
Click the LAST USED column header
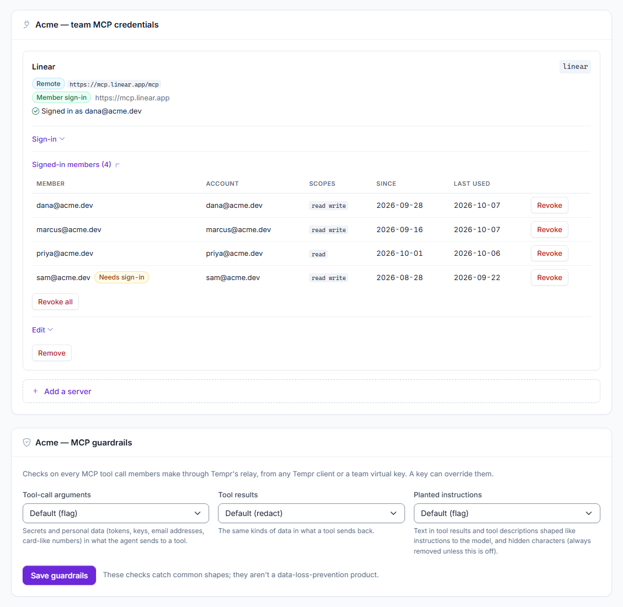coord(472,184)
